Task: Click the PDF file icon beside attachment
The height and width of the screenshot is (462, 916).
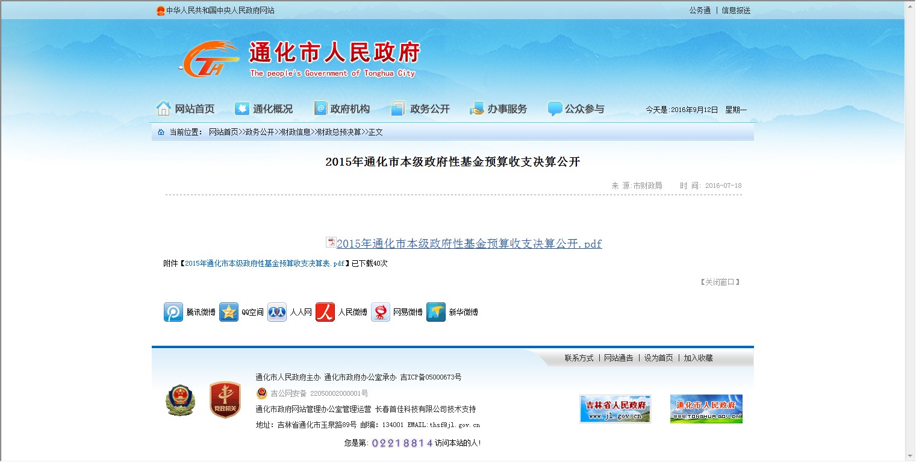Action: [331, 242]
